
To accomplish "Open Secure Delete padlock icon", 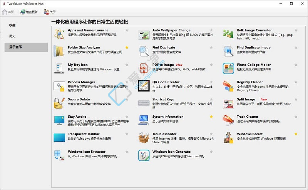I will tap(59, 103).
